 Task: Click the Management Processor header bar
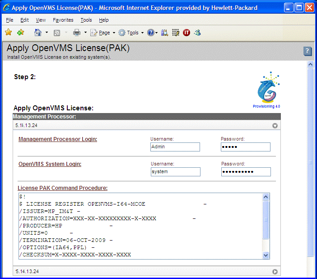click(147, 117)
